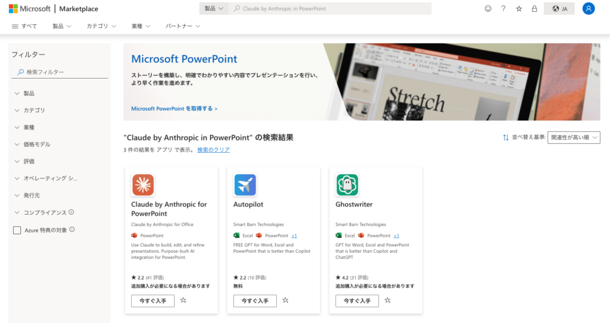Screen dimensions: 610x323
Task: Favorite Autopilot using its star toggle
Action: pos(285,300)
